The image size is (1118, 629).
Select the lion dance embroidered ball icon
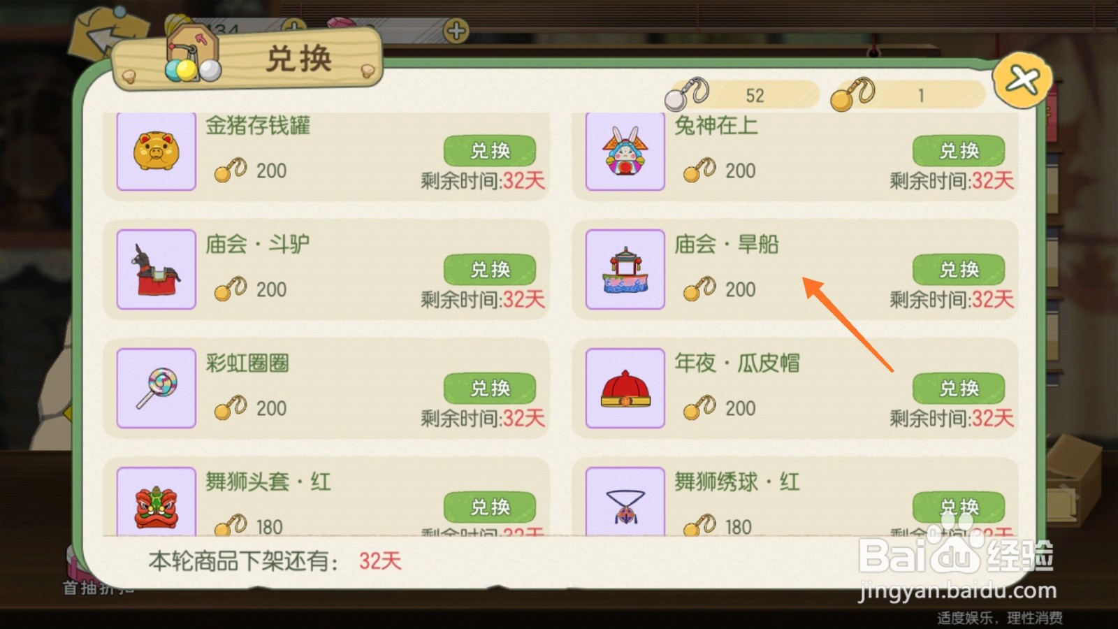point(625,502)
